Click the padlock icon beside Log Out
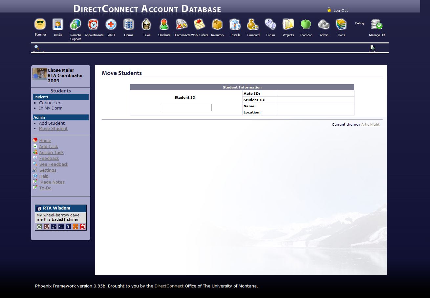 (329, 10)
